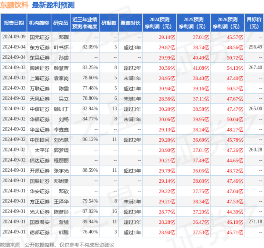
Task: Select the 光大证券 institution cell
Action: [40, 212]
